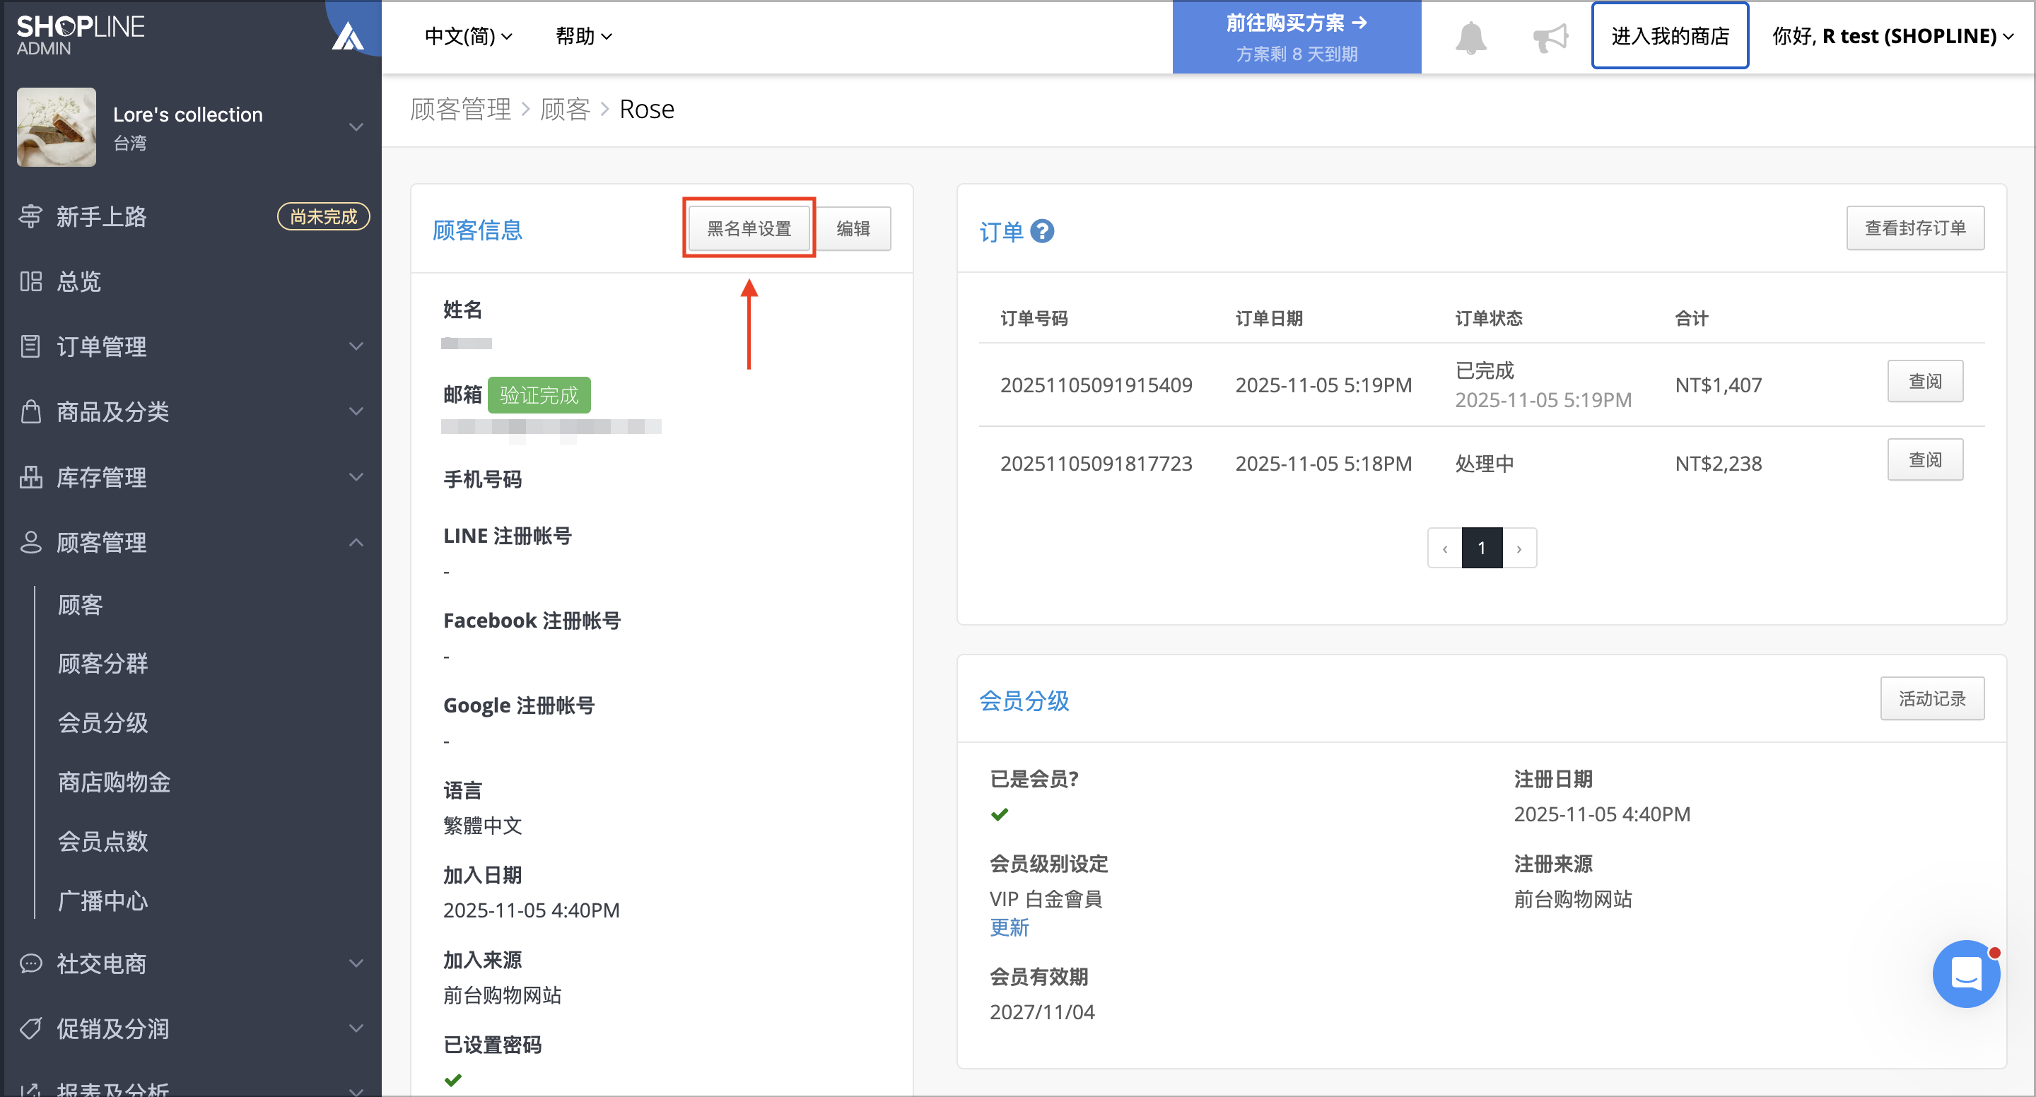
Task: Open the 广播中心 submenu item
Action: (x=103, y=901)
